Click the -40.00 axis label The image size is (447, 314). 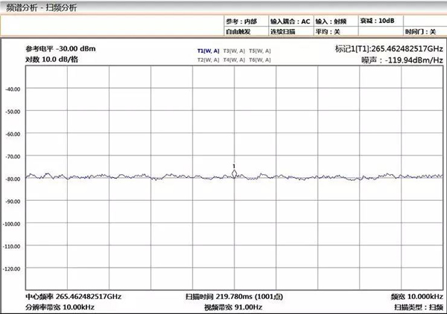[13, 89]
